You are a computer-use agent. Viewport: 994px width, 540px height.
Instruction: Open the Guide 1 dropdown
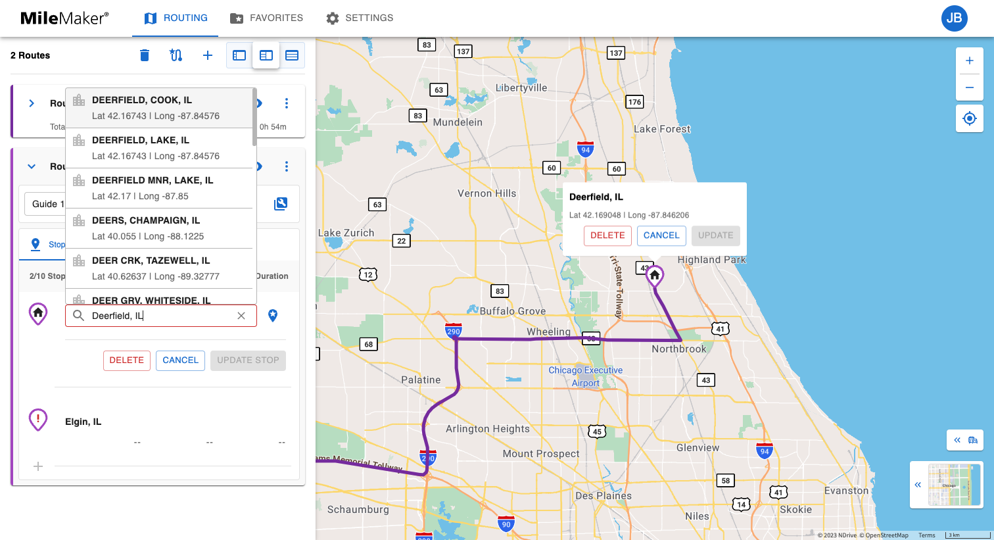tap(46, 204)
